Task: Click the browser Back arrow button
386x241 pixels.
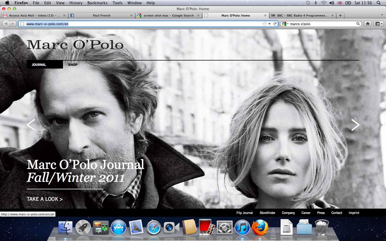Action: point(6,24)
